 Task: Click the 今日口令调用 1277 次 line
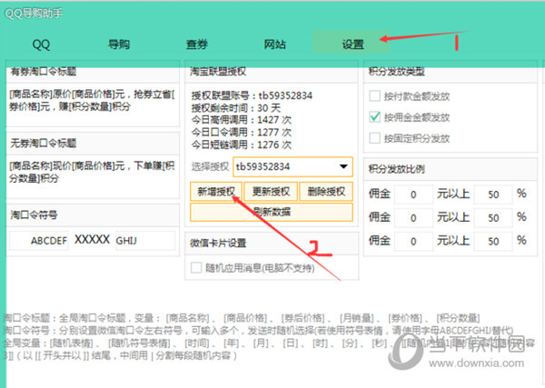pyautogui.click(x=242, y=132)
